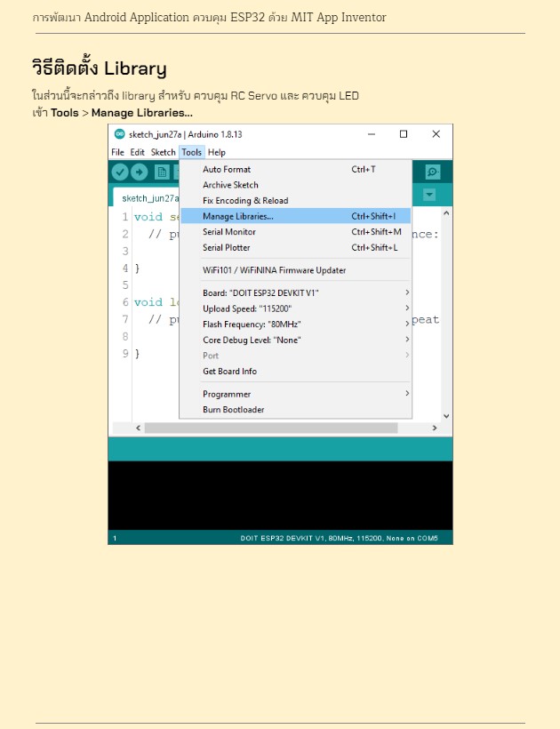This screenshot has height=729, width=560.
Task: Expand the Board submenu arrow
Action: tap(407, 292)
